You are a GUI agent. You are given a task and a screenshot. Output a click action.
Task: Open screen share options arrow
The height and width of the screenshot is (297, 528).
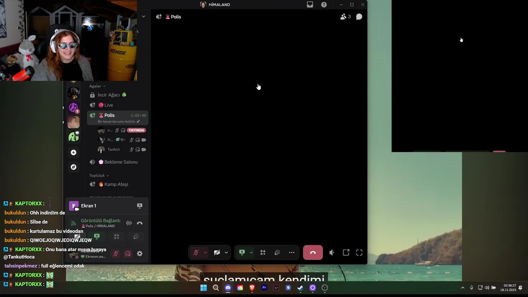pos(251,252)
